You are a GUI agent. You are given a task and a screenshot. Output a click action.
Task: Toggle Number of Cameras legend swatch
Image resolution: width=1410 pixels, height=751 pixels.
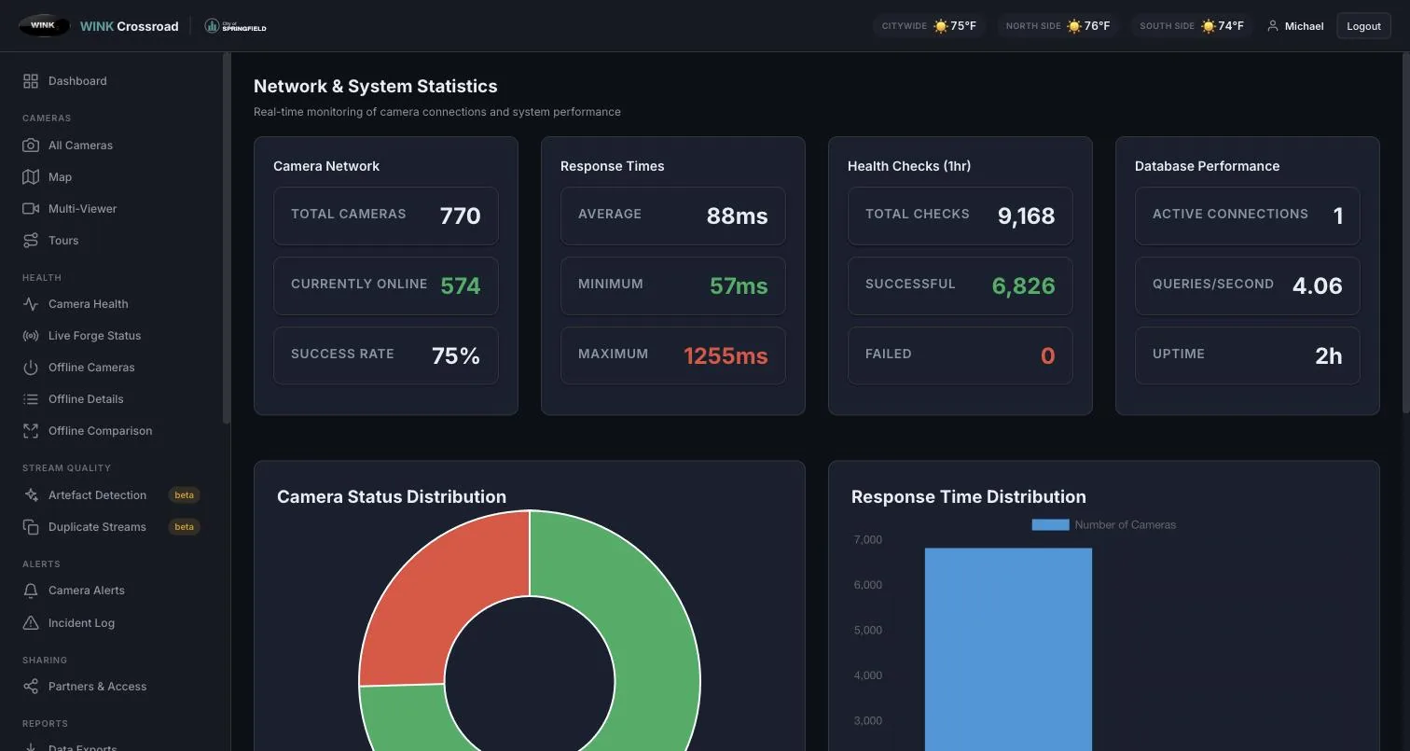1050,525
